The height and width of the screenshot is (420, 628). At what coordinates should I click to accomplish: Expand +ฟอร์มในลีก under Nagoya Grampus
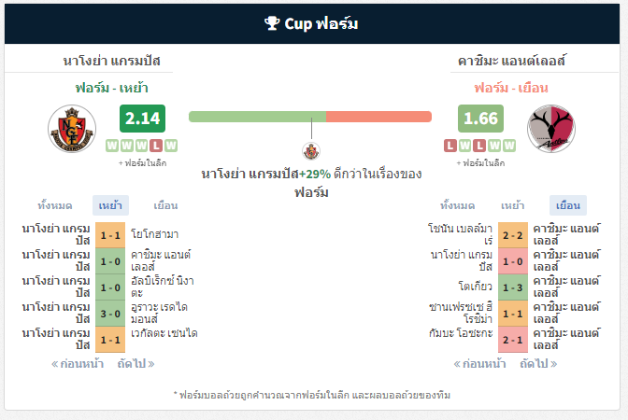(x=143, y=163)
